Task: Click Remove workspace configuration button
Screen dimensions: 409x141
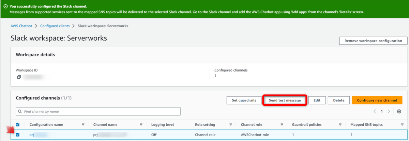Action: pos(373,41)
